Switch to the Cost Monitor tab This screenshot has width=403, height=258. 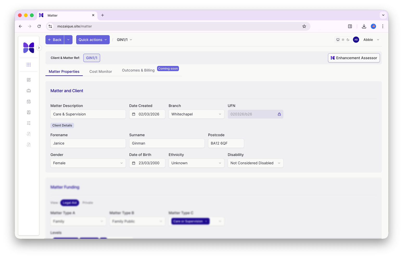[x=100, y=72]
